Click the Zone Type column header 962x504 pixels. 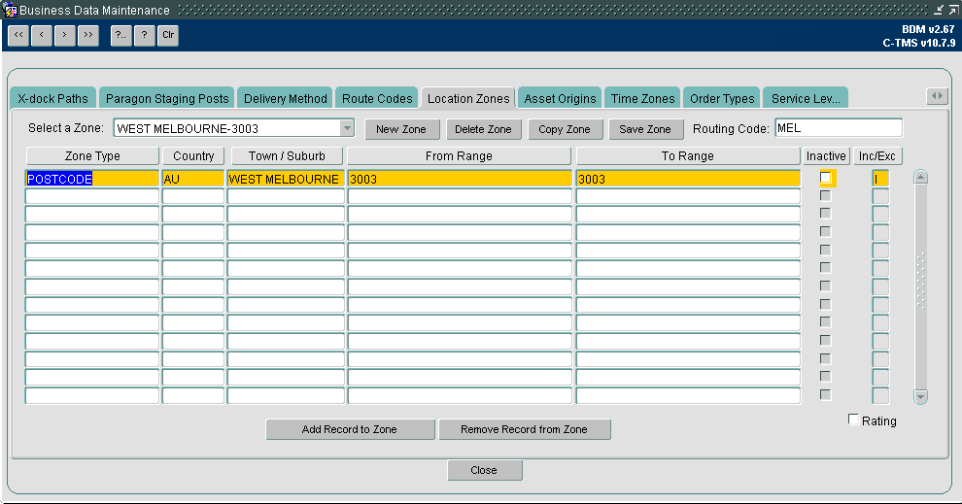point(92,156)
